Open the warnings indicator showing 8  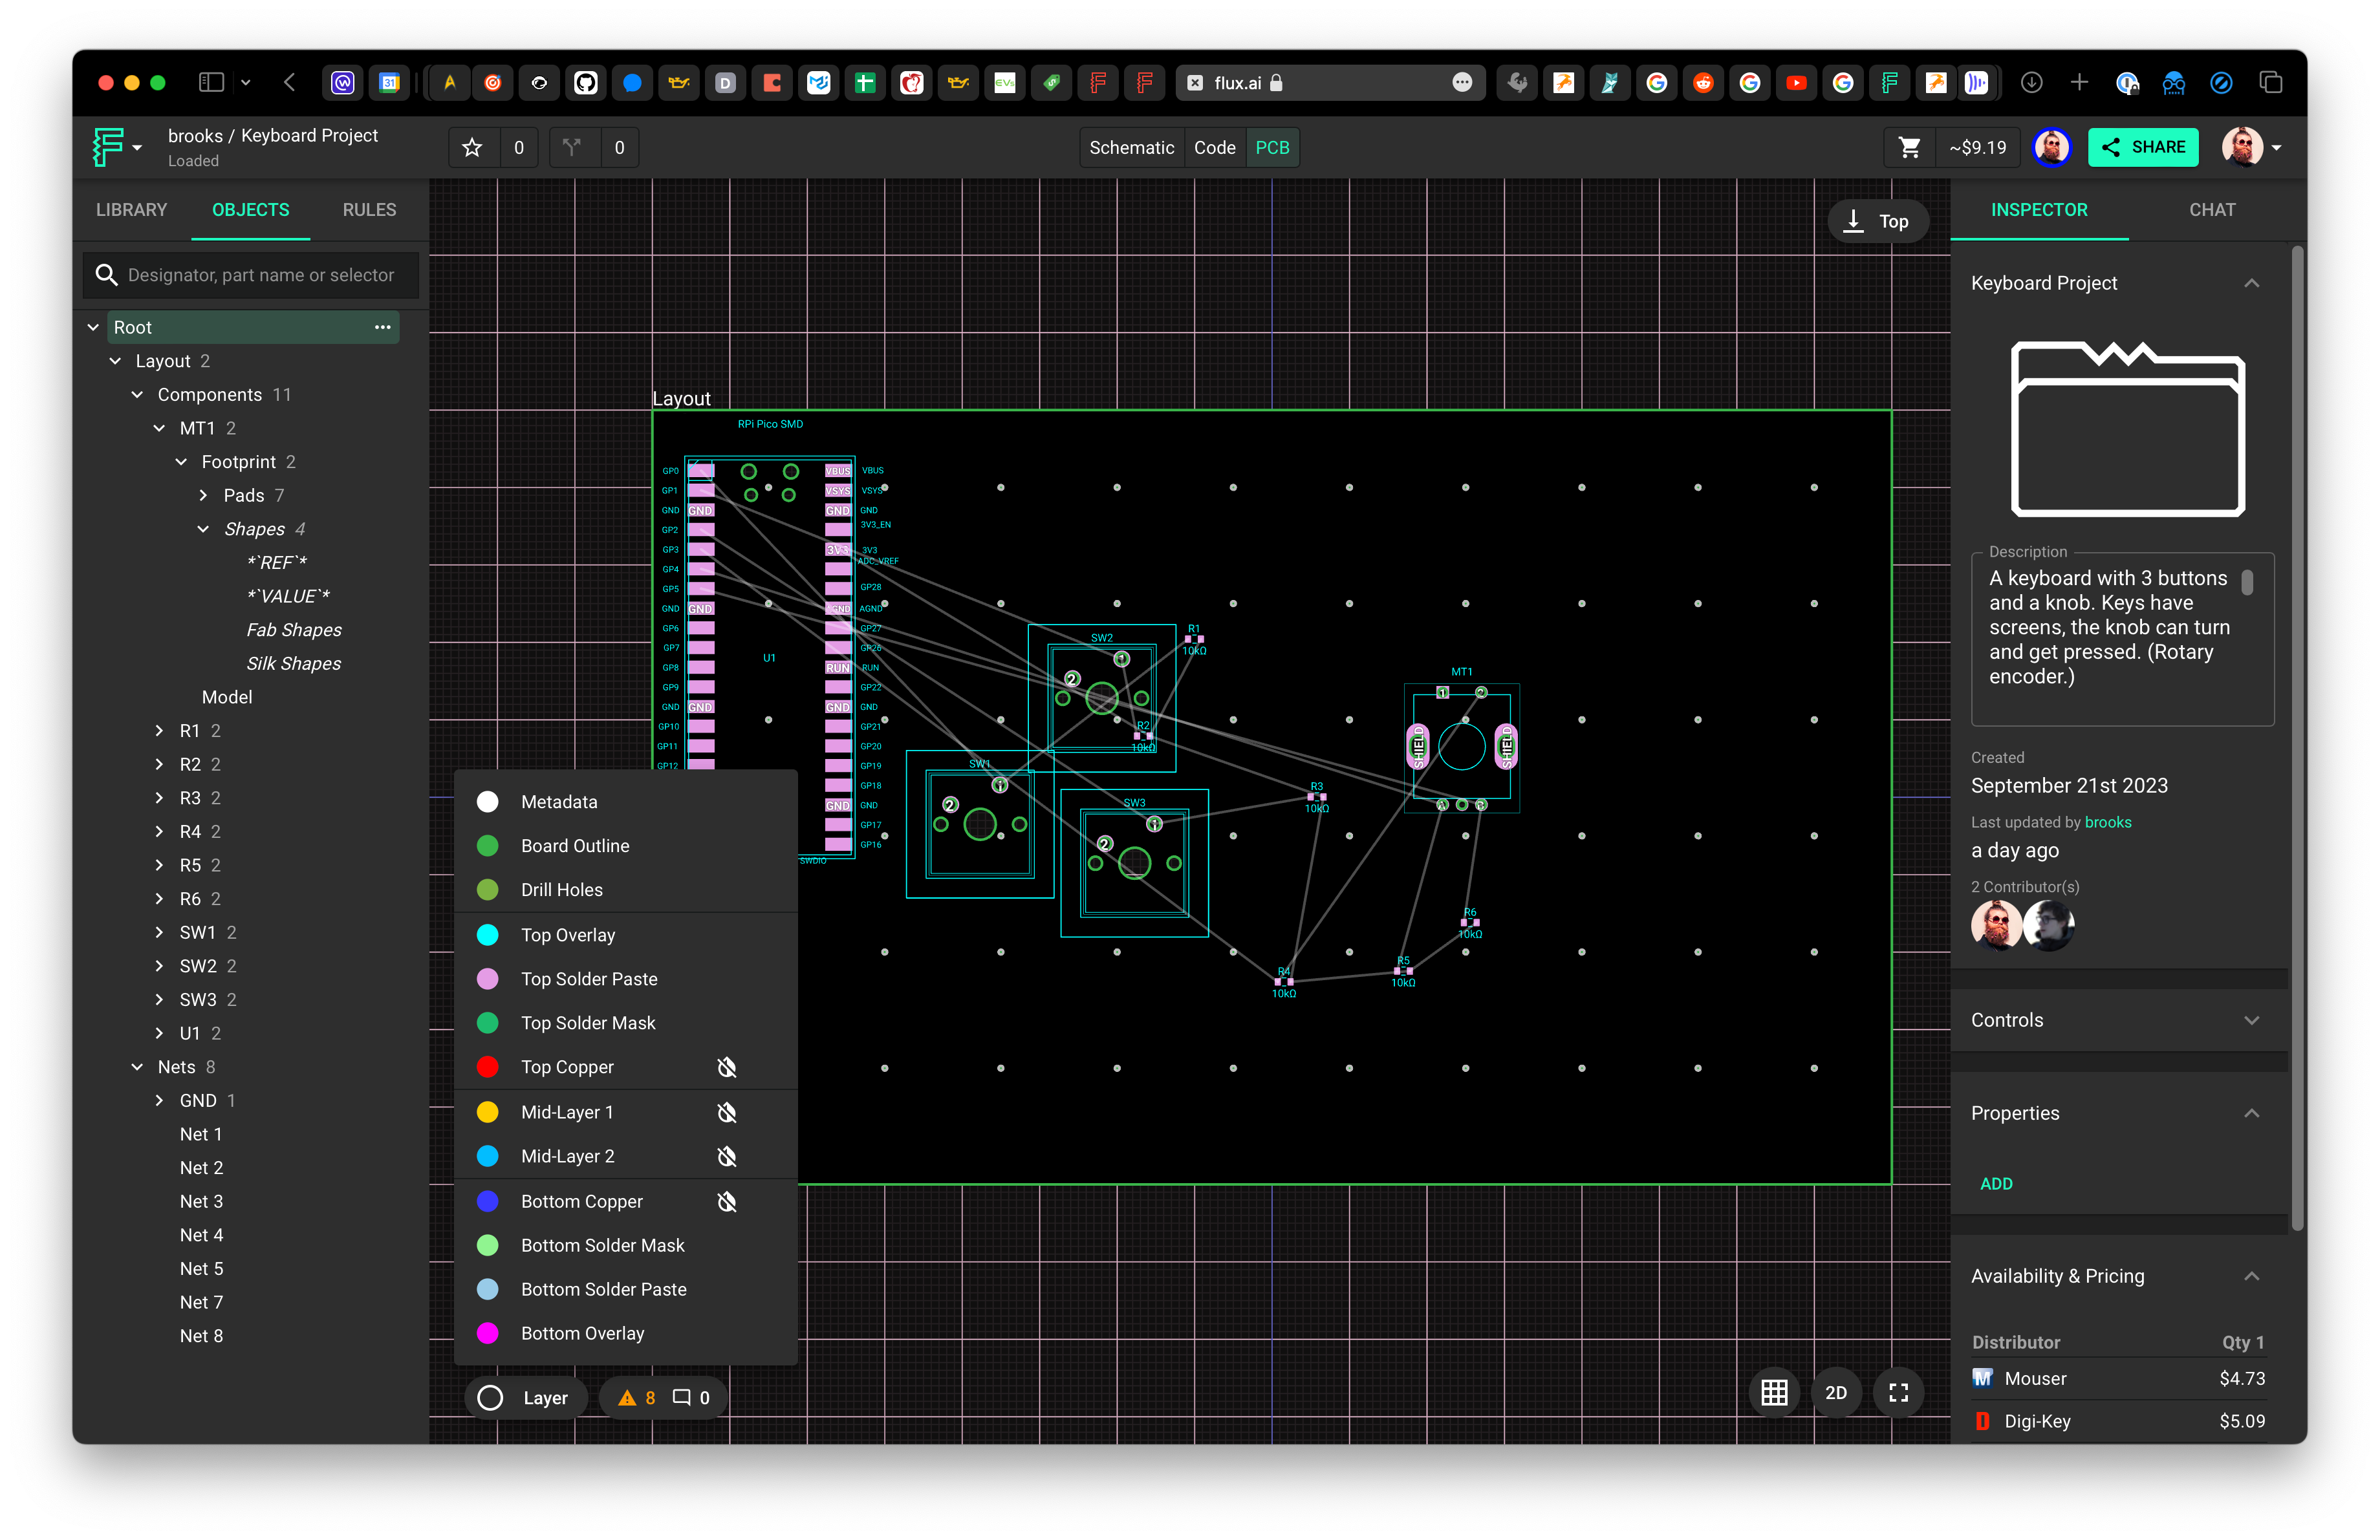(x=636, y=1397)
